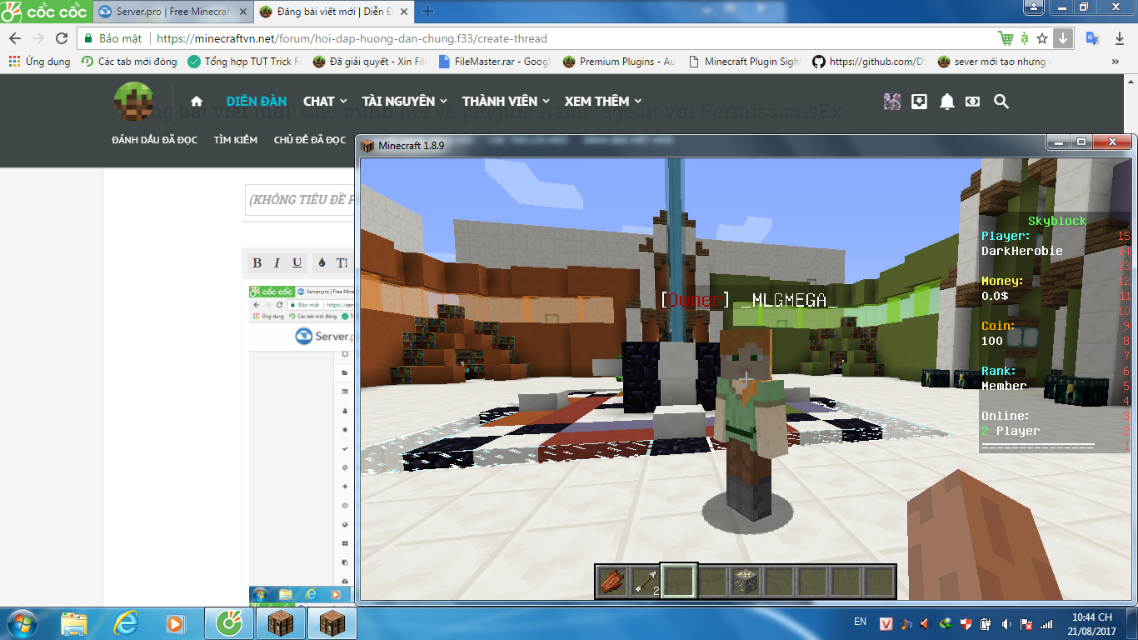Open the Ứng dụng apps bookmark
This screenshot has width=1138, height=640.
tap(39, 62)
